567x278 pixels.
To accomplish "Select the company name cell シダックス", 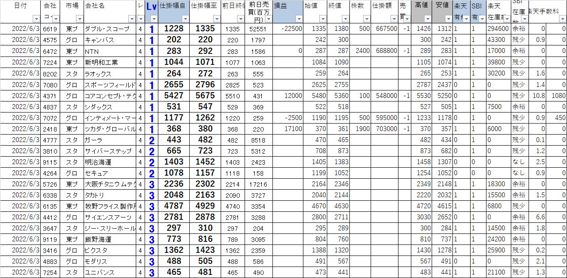I will coord(110,107).
